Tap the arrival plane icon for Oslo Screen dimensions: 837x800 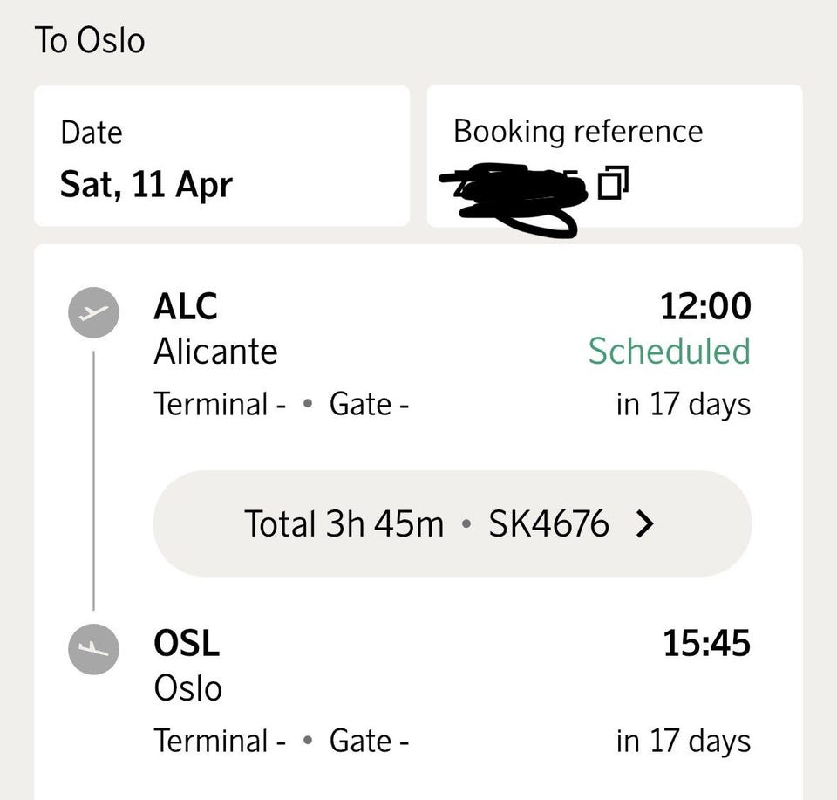93,648
